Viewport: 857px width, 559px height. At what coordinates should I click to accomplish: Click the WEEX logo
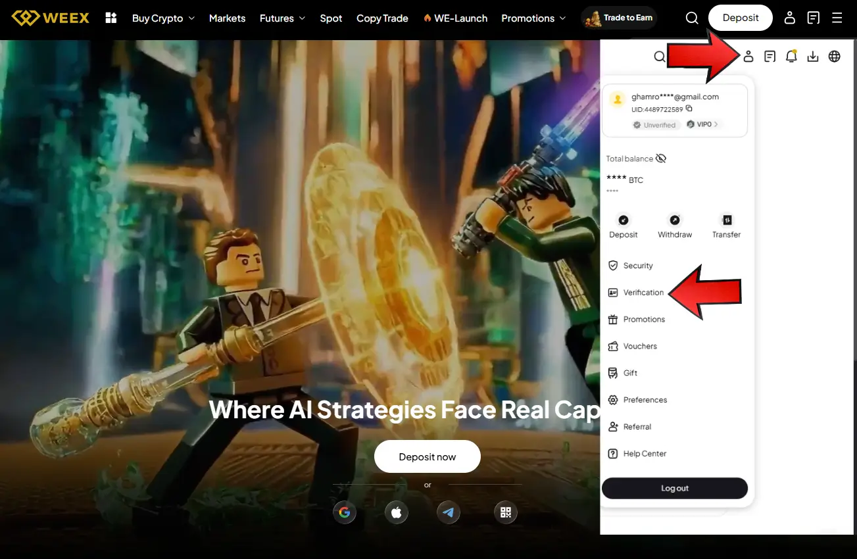(51, 18)
